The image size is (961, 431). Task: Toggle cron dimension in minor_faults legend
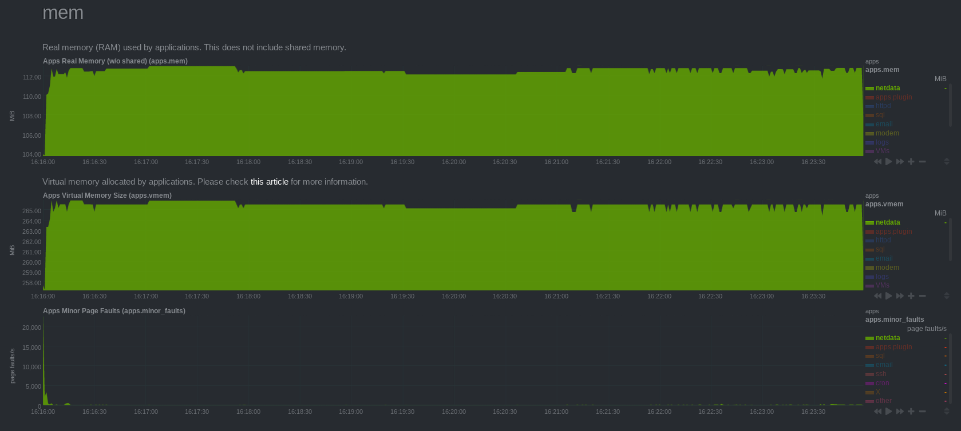pyautogui.click(x=882, y=383)
